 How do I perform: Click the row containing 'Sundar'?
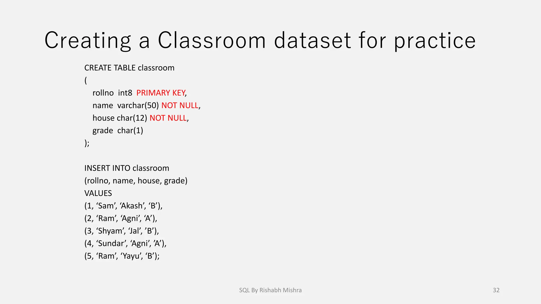click(125, 243)
